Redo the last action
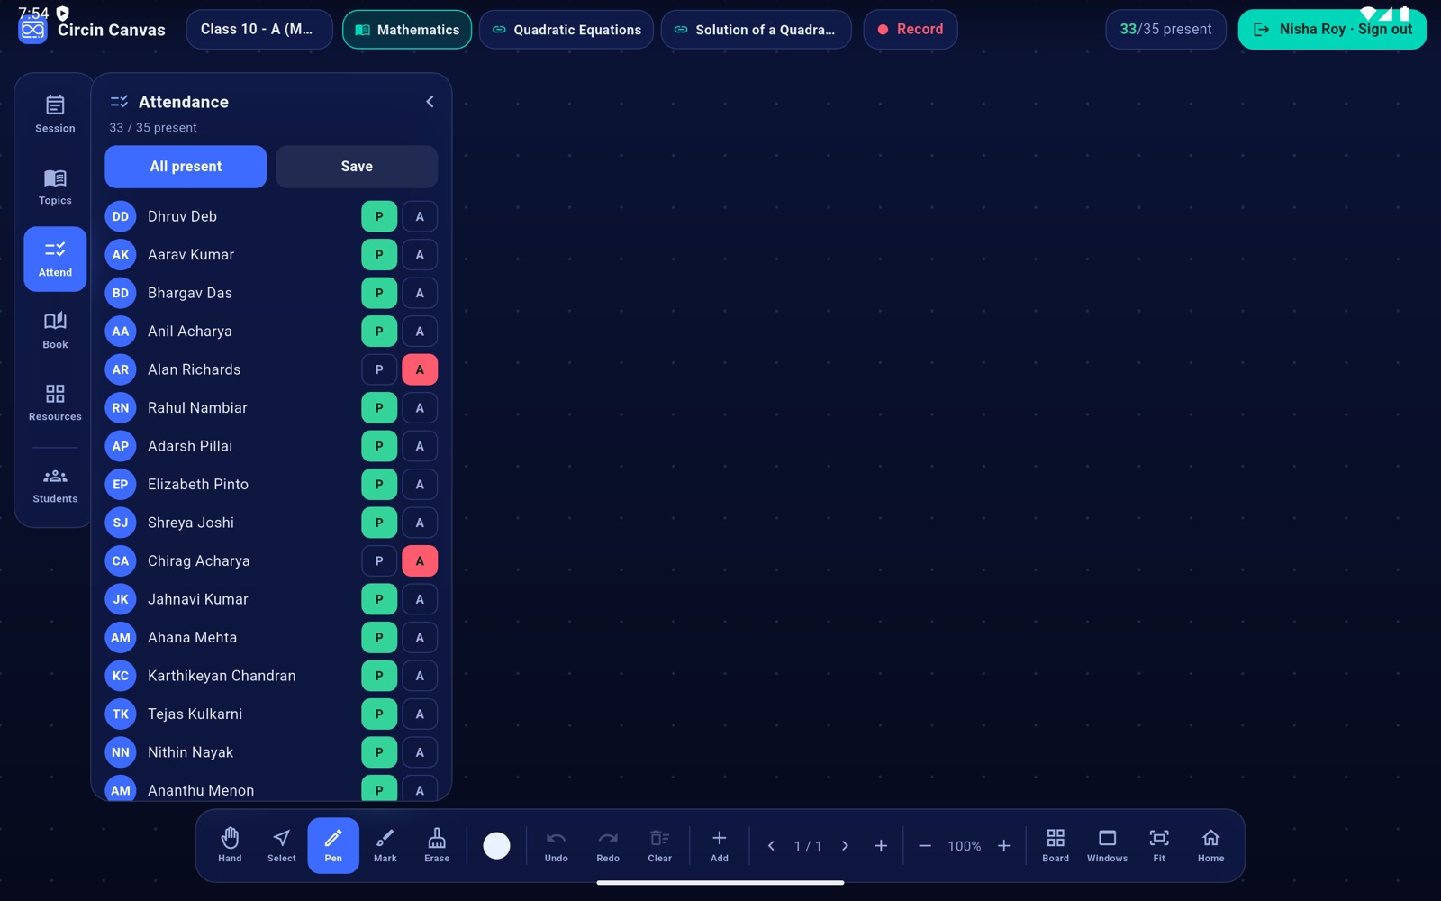This screenshot has height=901, width=1441. (608, 845)
